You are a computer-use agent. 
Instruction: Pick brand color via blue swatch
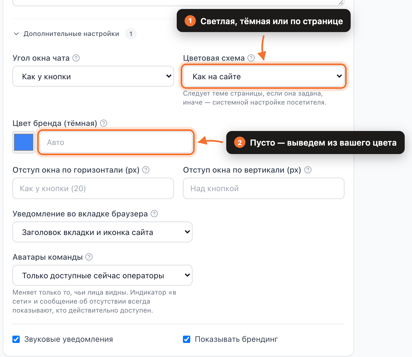point(24,142)
